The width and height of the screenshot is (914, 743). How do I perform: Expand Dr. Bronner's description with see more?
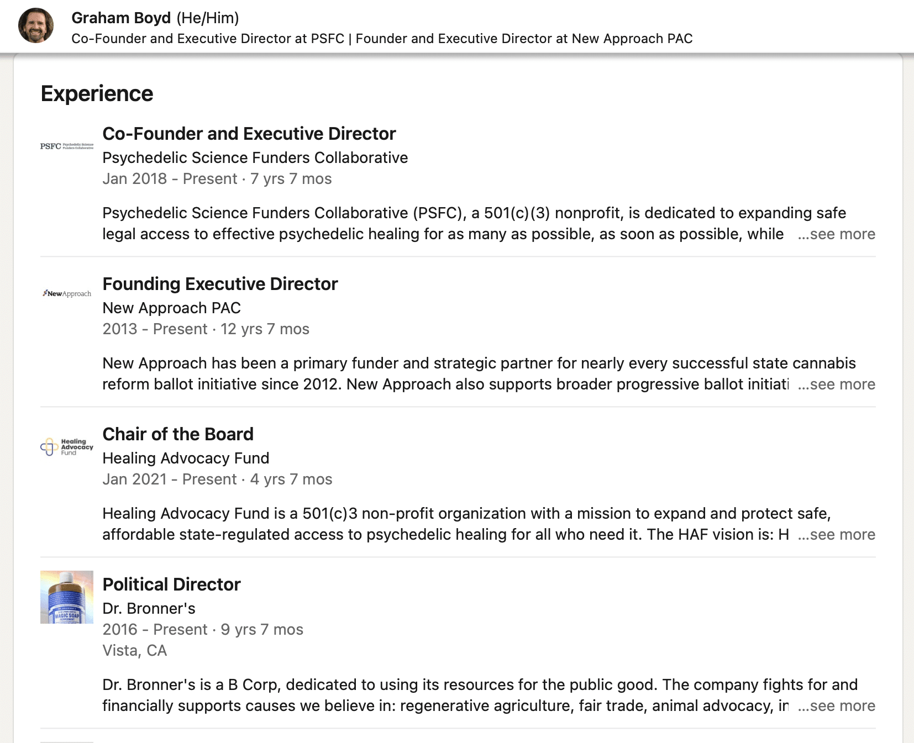point(836,706)
